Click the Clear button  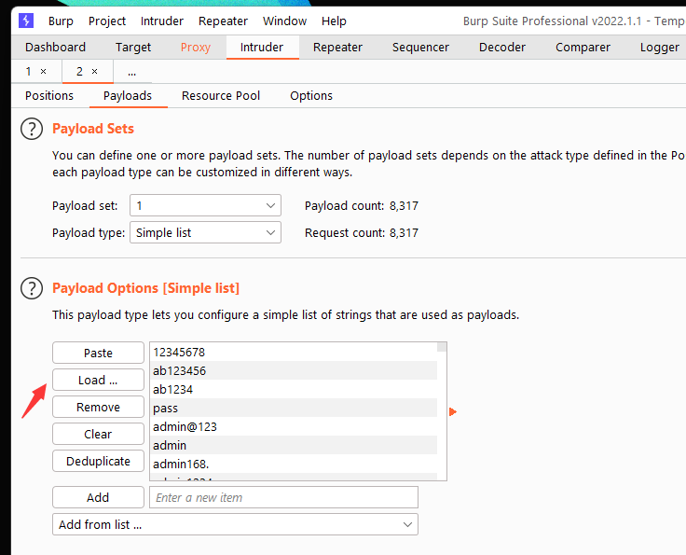point(98,434)
